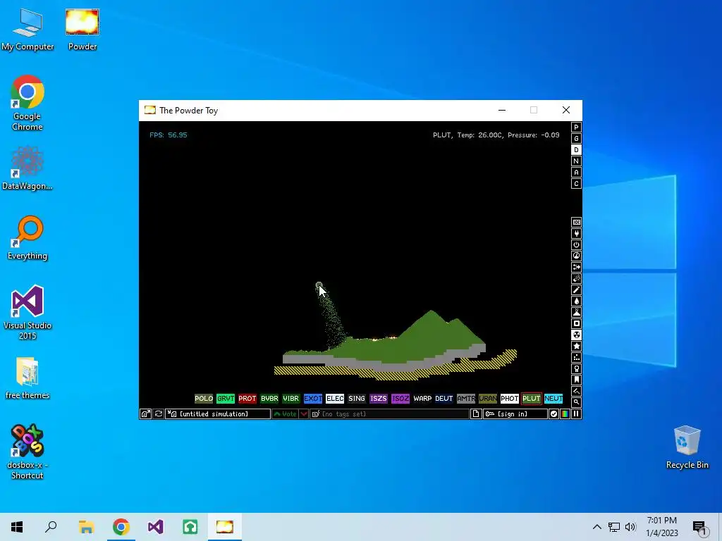
Task: Select the ISZS element
Action: coord(379,399)
